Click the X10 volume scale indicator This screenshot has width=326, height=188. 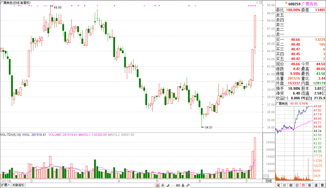pos(266,176)
